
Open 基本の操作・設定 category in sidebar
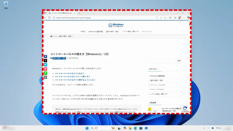coord(156,81)
